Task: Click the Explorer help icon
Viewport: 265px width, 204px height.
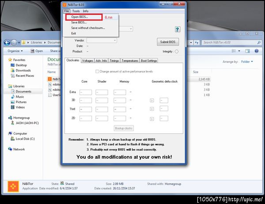Action: point(256,51)
